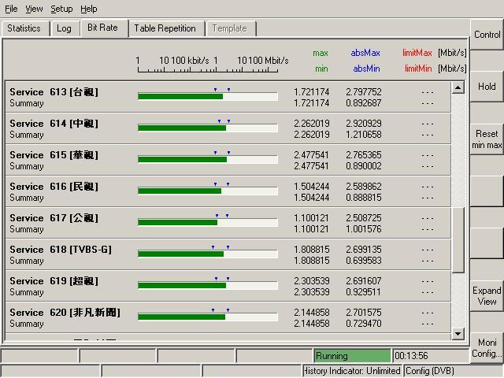Viewport: 504px width, 378px height.
Task: Open the View menu
Action: [x=34, y=9]
